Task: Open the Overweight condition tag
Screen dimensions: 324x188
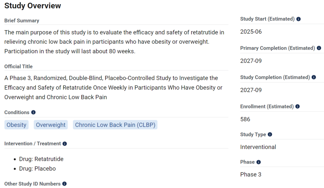Action: coord(51,125)
